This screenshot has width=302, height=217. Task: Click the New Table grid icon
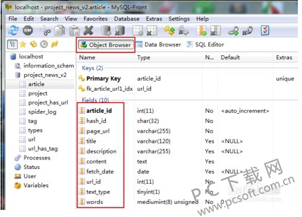point(138,31)
